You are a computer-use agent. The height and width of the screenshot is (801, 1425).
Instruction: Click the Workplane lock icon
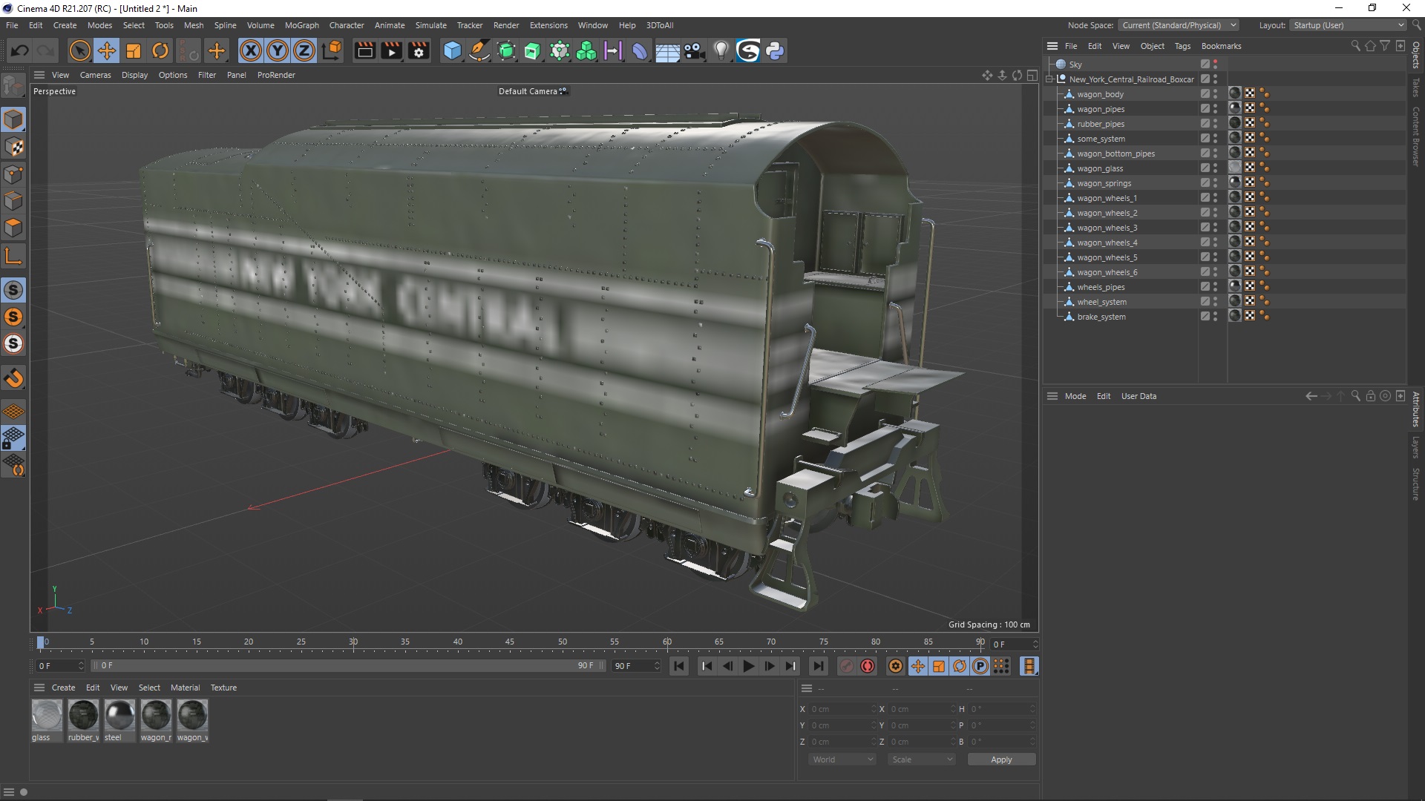[x=13, y=438]
